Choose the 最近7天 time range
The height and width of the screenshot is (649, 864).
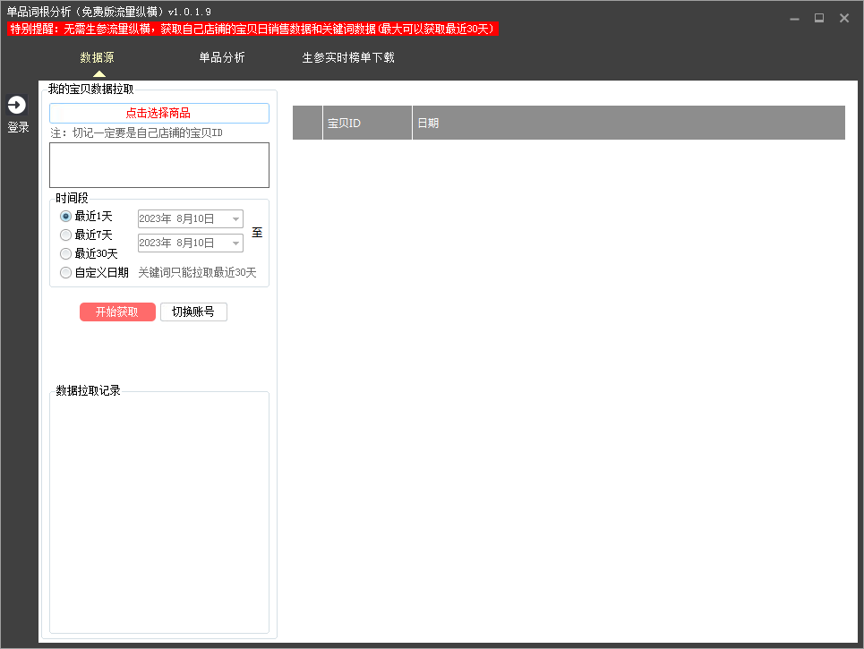(66, 235)
